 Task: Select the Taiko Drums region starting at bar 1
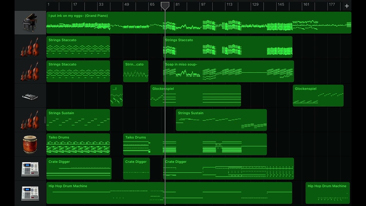78,144
